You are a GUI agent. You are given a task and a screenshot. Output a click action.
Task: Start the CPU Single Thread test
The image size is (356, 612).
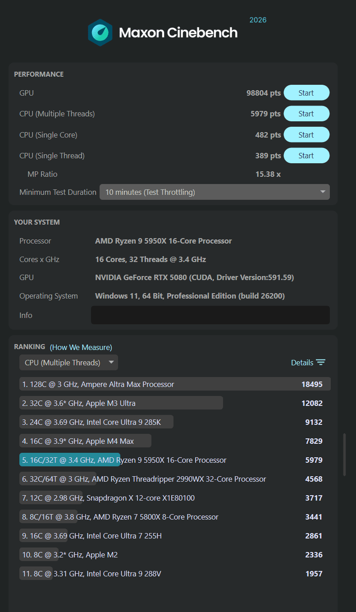(x=306, y=156)
